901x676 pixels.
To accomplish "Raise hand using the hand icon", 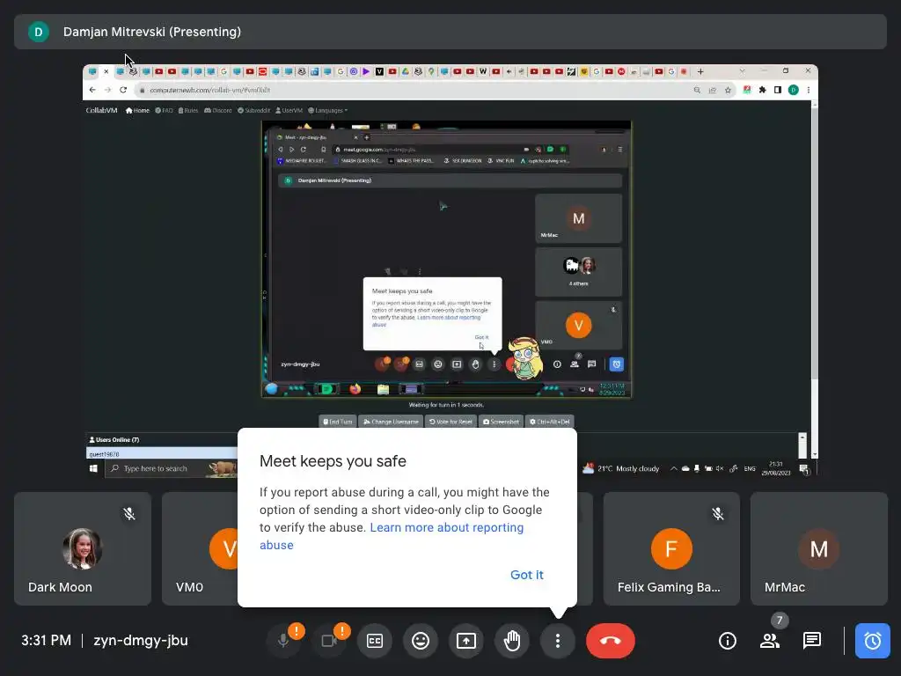I will [x=512, y=641].
